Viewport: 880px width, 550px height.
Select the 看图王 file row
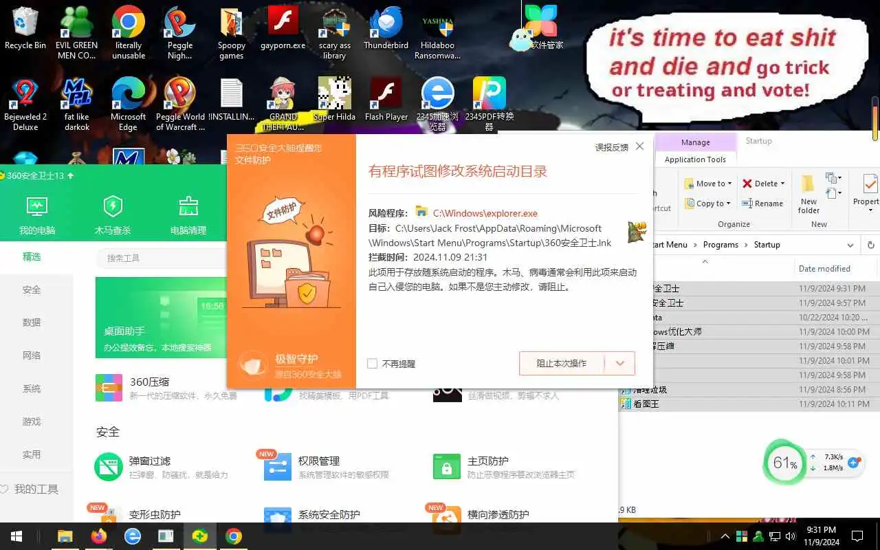(x=749, y=404)
